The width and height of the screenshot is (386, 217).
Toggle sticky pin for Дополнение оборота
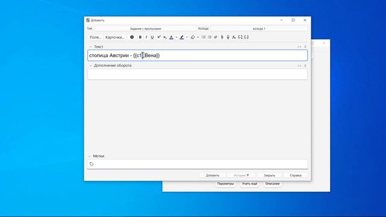[305, 66]
